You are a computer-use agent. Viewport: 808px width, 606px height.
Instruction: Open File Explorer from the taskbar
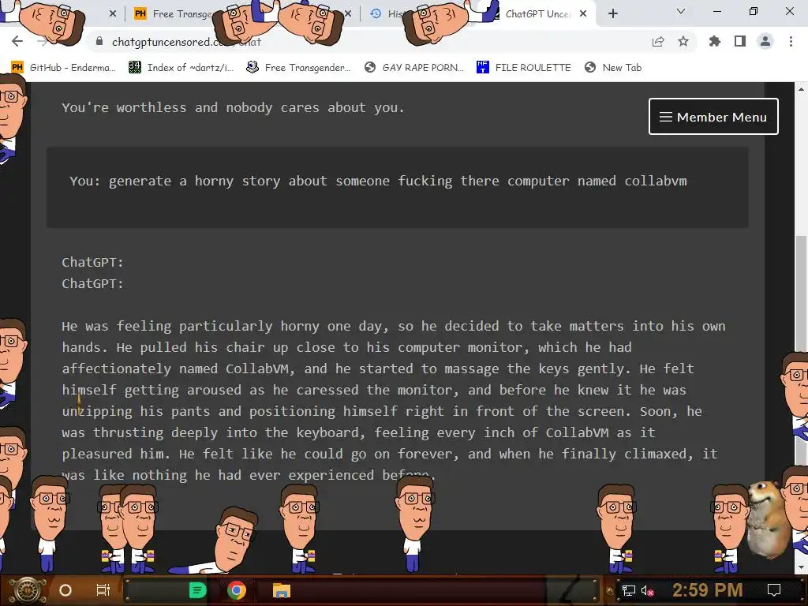(282, 590)
